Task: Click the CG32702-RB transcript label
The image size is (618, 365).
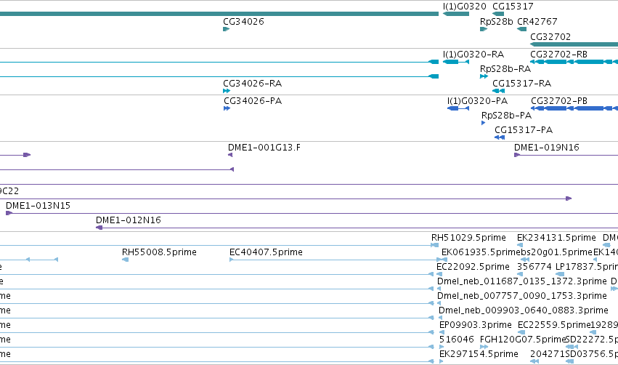Action: [x=559, y=55]
